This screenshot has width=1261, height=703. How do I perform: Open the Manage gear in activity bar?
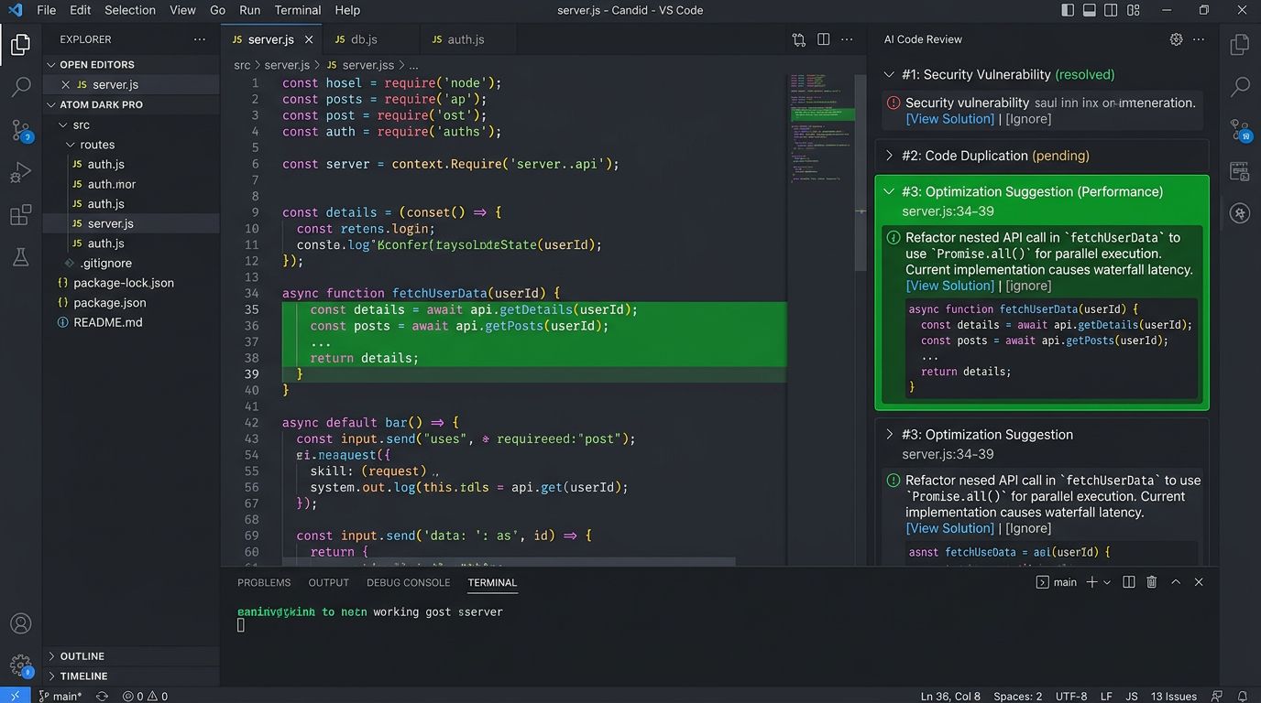(20, 665)
